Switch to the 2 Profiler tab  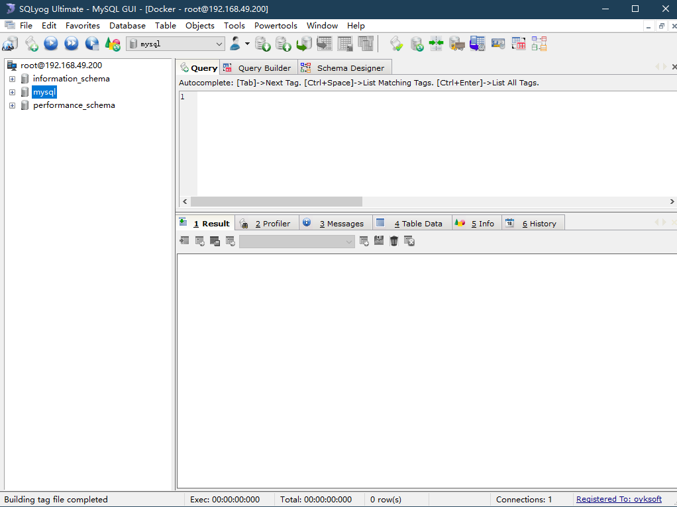point(267,224)
